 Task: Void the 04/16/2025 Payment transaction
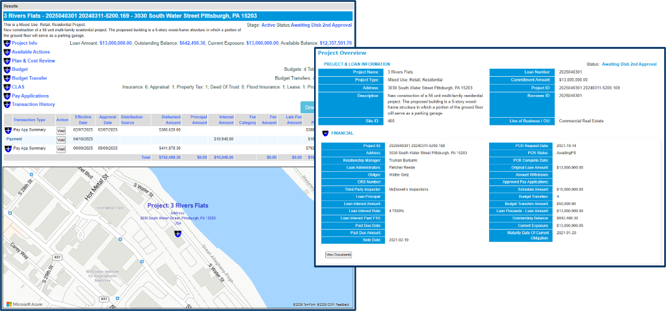pyautogui.click(x=61, y=139)
